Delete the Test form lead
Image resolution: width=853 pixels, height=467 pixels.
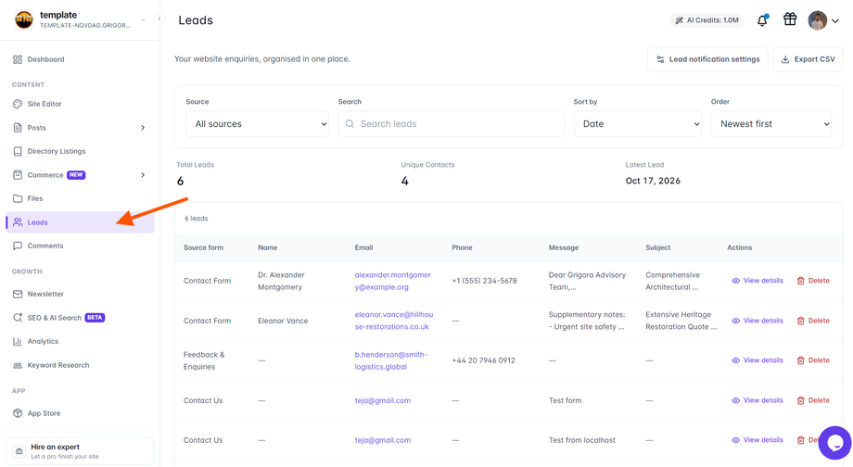click(x=813, y=400)
